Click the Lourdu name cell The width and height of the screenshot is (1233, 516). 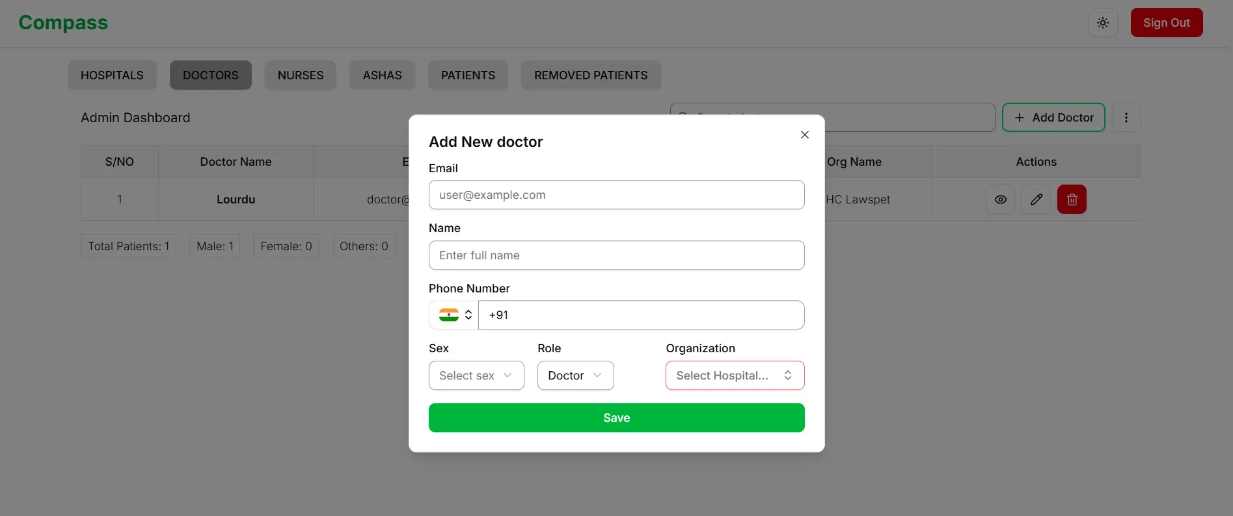[x=236, y=200]
